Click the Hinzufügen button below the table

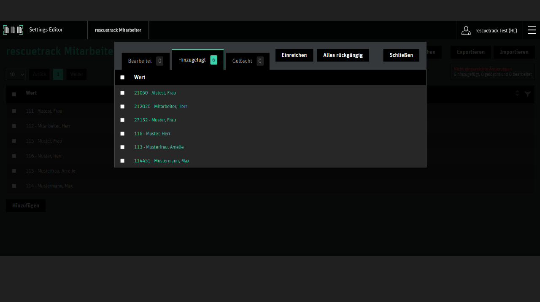point(25,205)
